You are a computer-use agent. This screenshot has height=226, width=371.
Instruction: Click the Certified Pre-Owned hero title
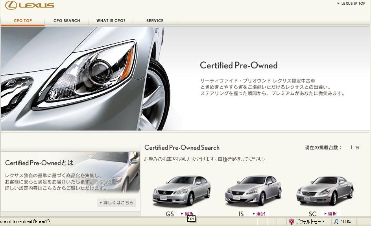click(x=238, y=66)
